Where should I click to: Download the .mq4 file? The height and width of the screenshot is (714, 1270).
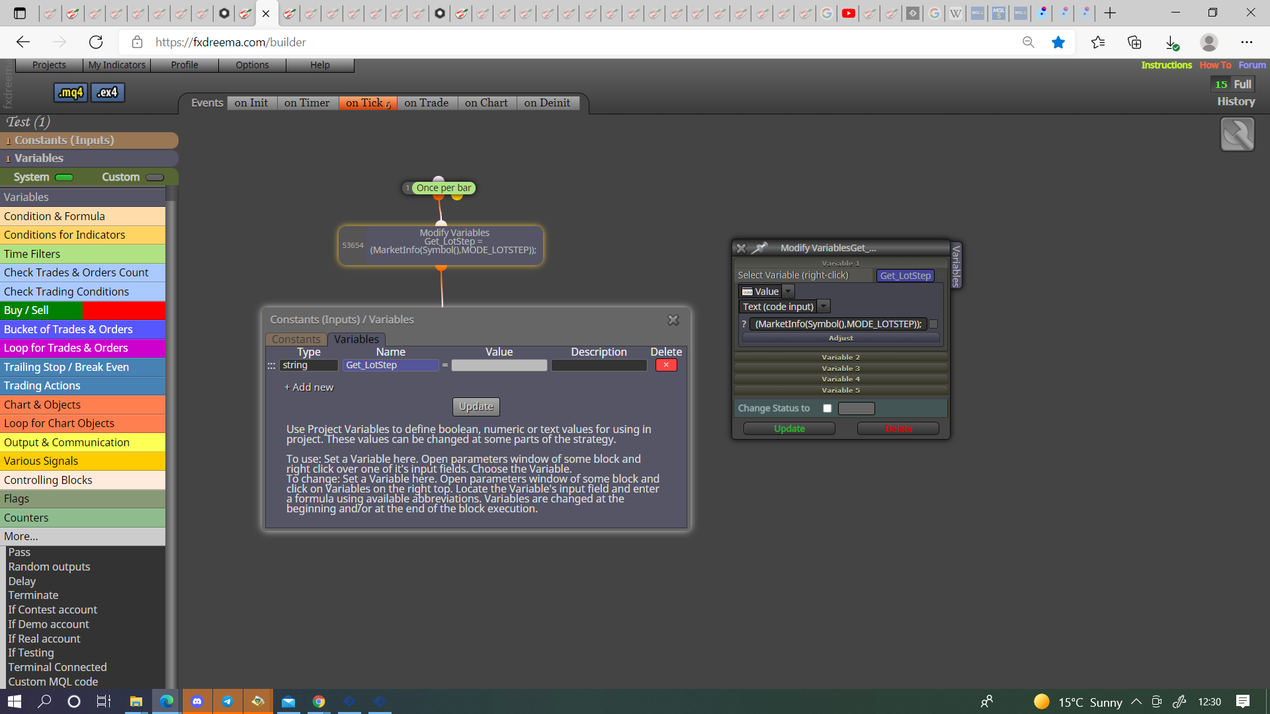69,93
